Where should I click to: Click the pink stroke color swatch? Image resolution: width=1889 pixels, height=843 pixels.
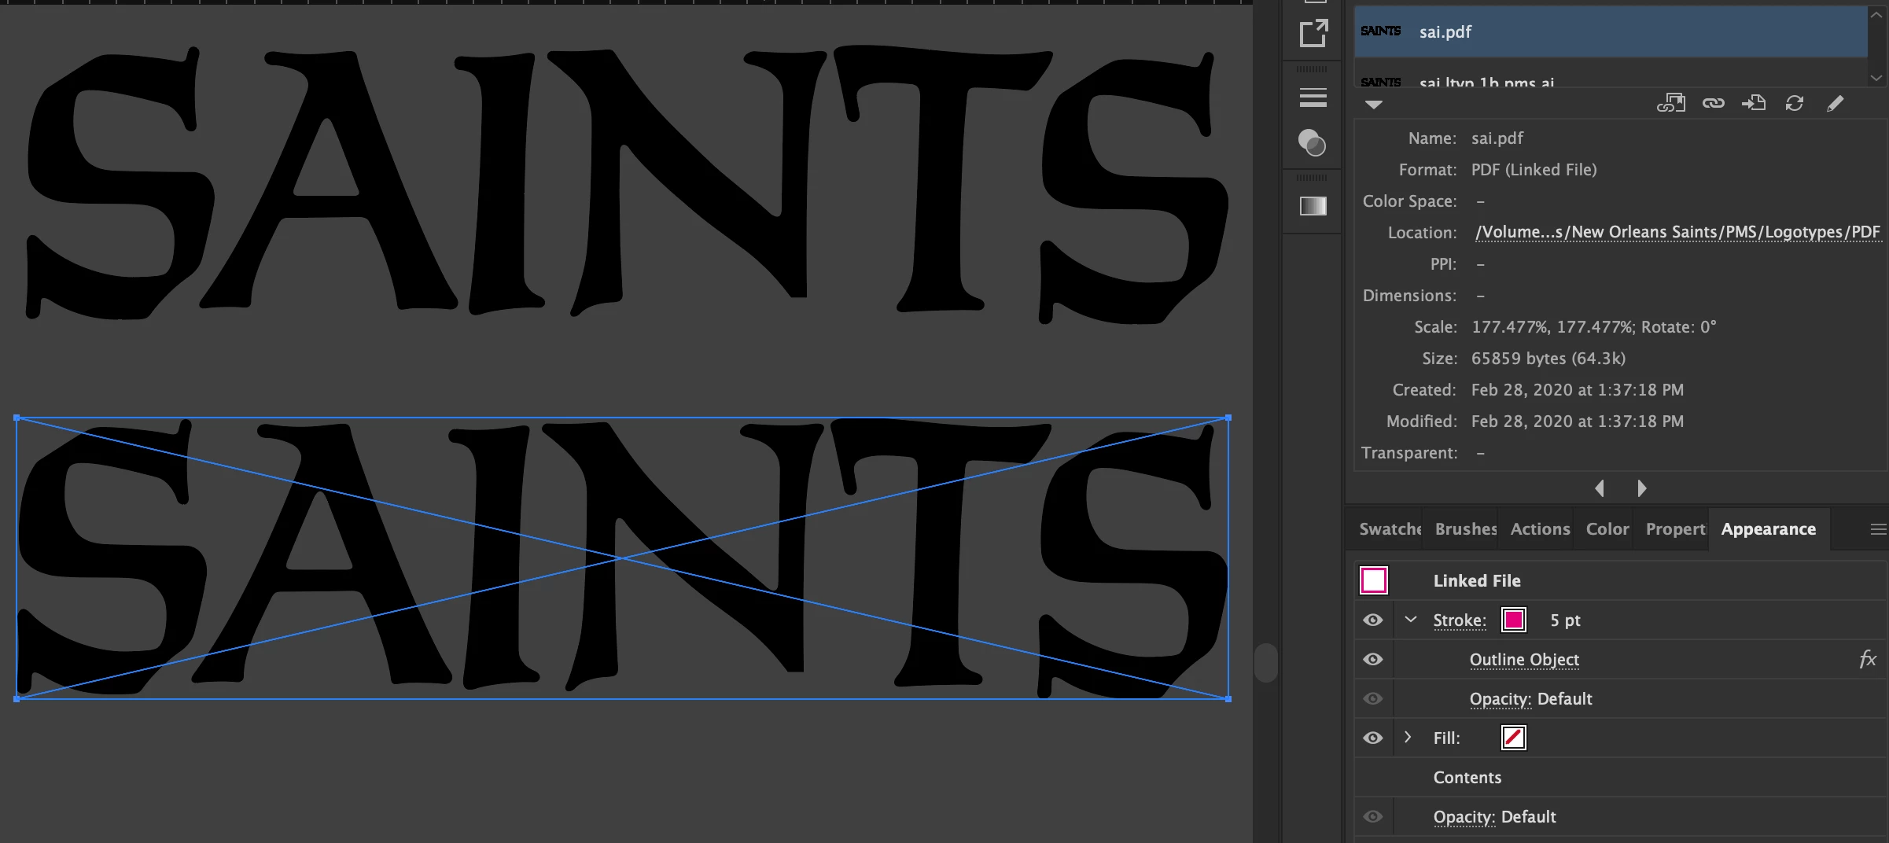pyautogui.click(x=1514, y=620)
